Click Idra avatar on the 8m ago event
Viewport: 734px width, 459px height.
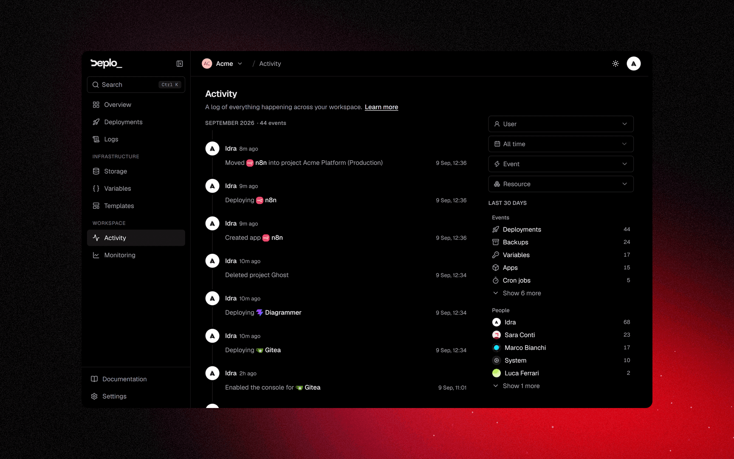click(212, 149)
